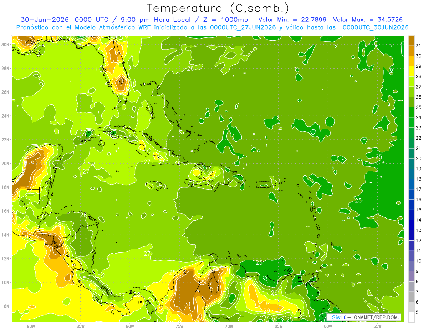Image resolution: width=428 pixels, height=331 pixels.
Task: Click the color bar value label 19
Action: pos(419,169)
